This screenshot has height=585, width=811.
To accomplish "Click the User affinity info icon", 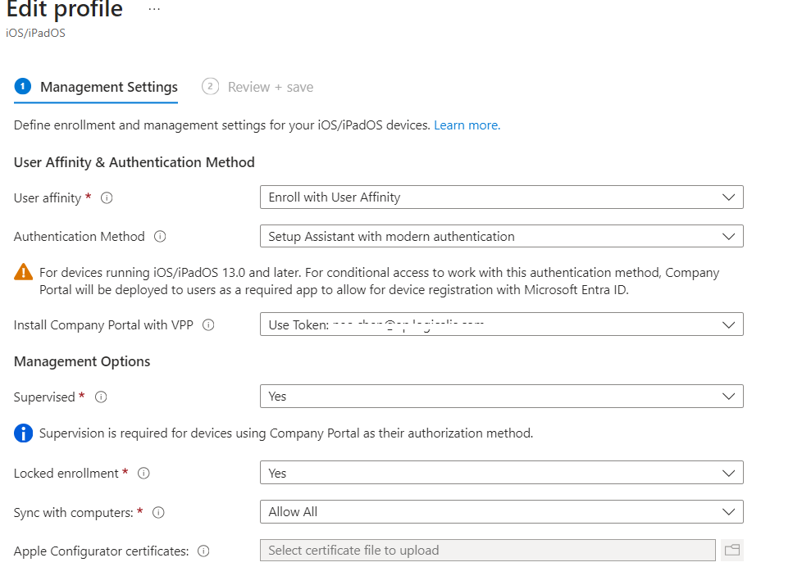I will [107, 198].
